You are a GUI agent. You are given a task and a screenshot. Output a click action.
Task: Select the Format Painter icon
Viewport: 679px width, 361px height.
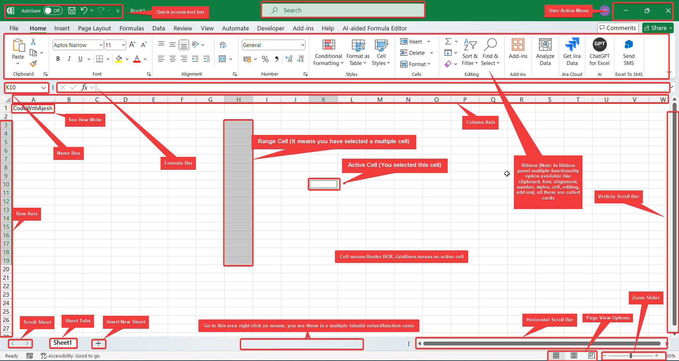point(34,64)
